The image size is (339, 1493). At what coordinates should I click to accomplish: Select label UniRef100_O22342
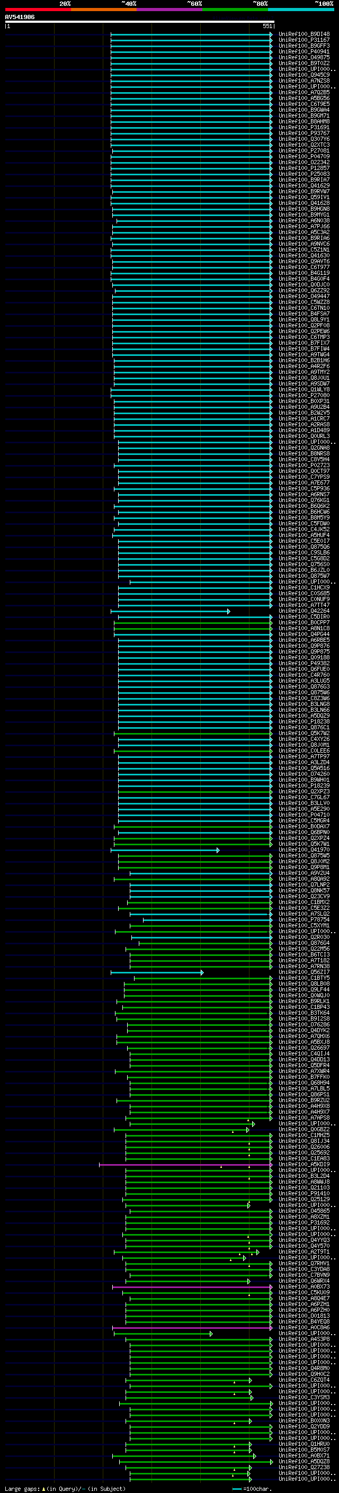tap(304, 162)
